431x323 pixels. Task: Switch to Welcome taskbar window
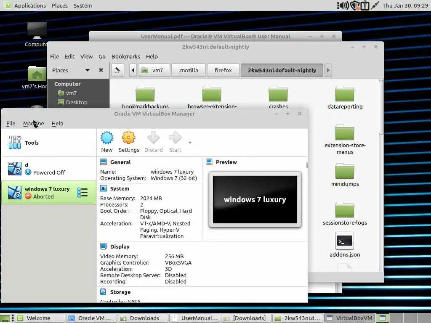(x=40, y=318)
